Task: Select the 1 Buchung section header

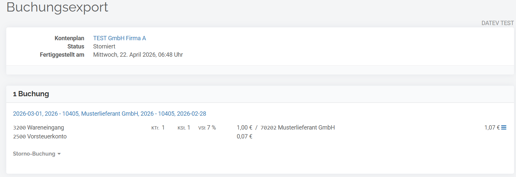Action: click(31, 94)
